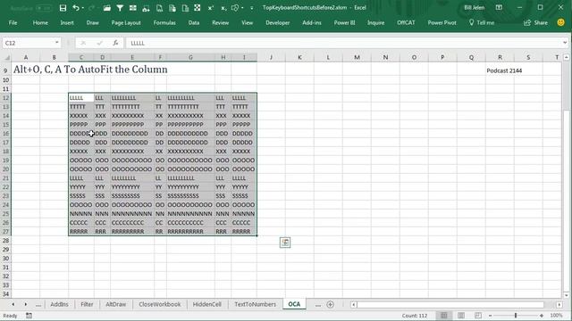Click the Quick Analysis icon below the selection
572x321 pixels.
pyautogui.click(x=285, y=243)
